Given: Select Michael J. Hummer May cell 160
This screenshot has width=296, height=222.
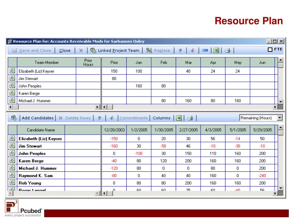Looking at the screenshot, I should click(x=238, y=101).
